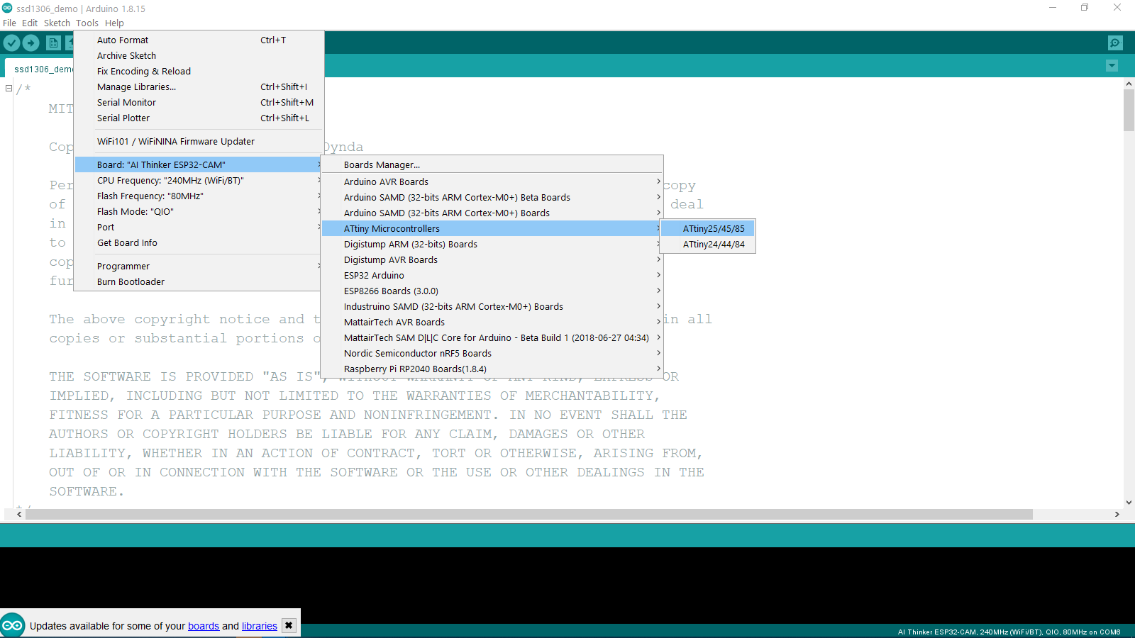
Task: Expand Arduino AVR Boards group
Action: point(492,182)
